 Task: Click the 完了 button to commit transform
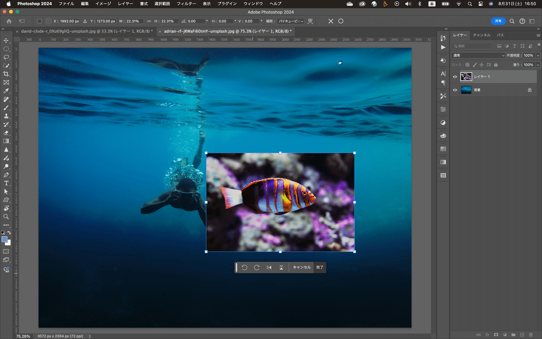[x=319, y=267]
